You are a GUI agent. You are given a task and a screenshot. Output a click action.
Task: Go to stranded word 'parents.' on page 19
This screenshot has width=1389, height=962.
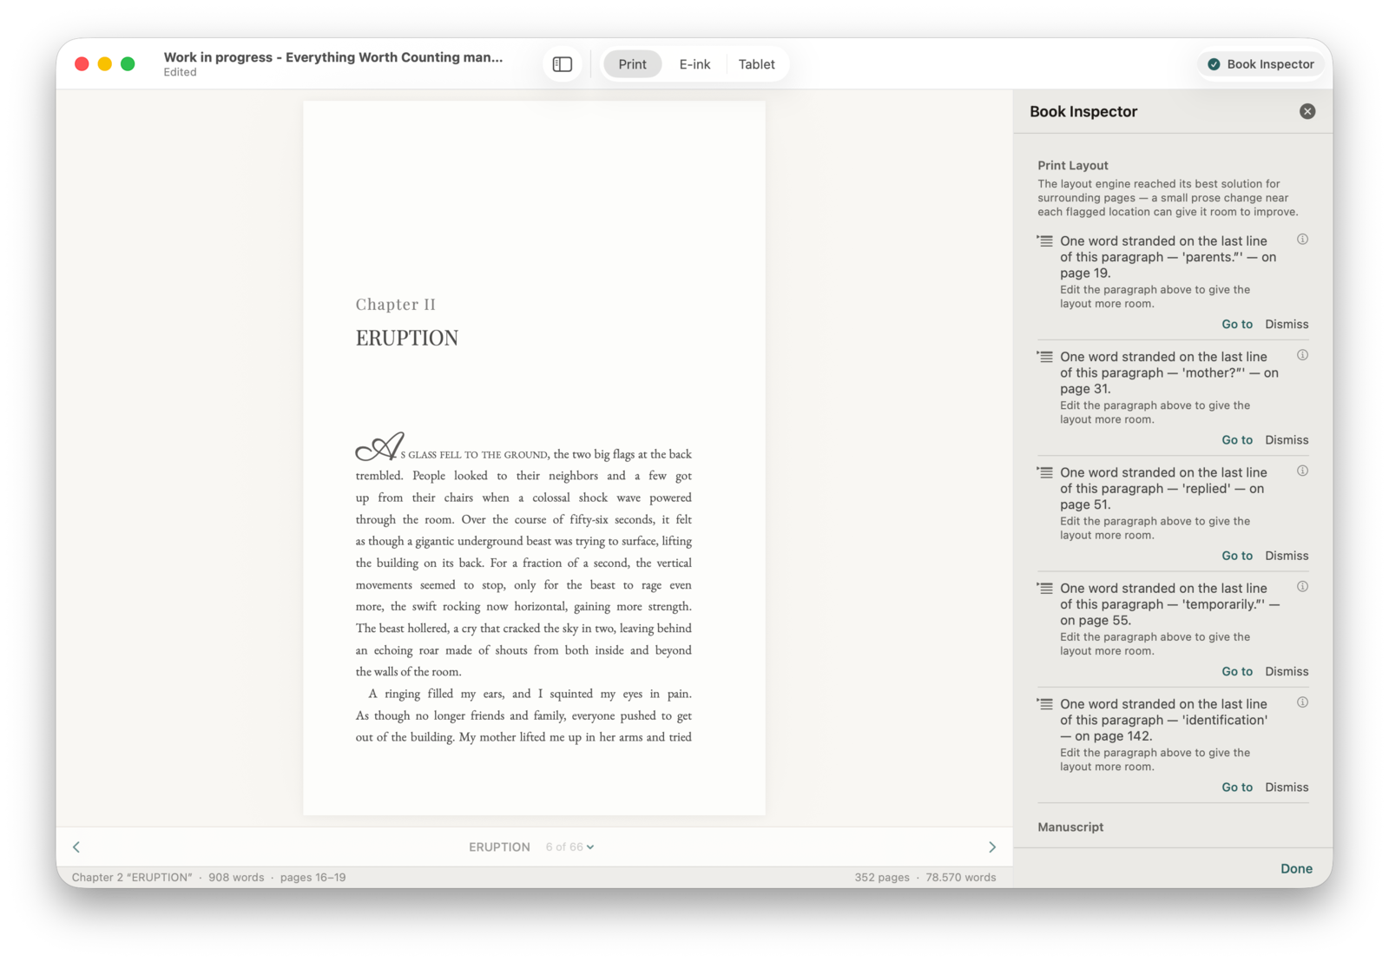(1237, 324)
